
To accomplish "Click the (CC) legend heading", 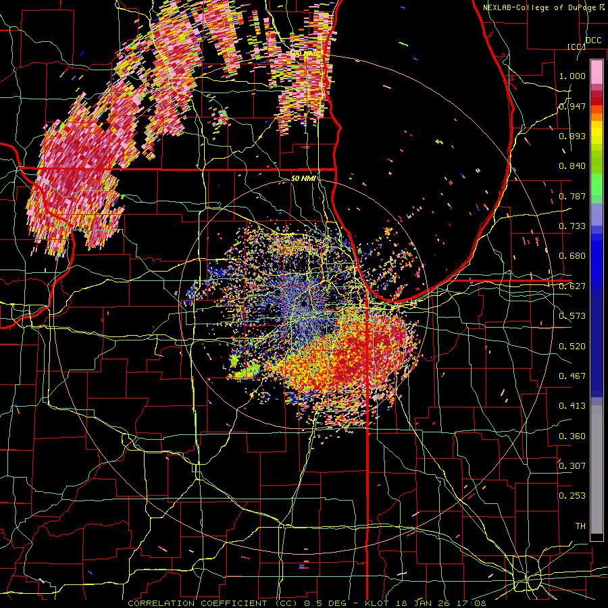I will pyautogui.click(x=577, y=47).
